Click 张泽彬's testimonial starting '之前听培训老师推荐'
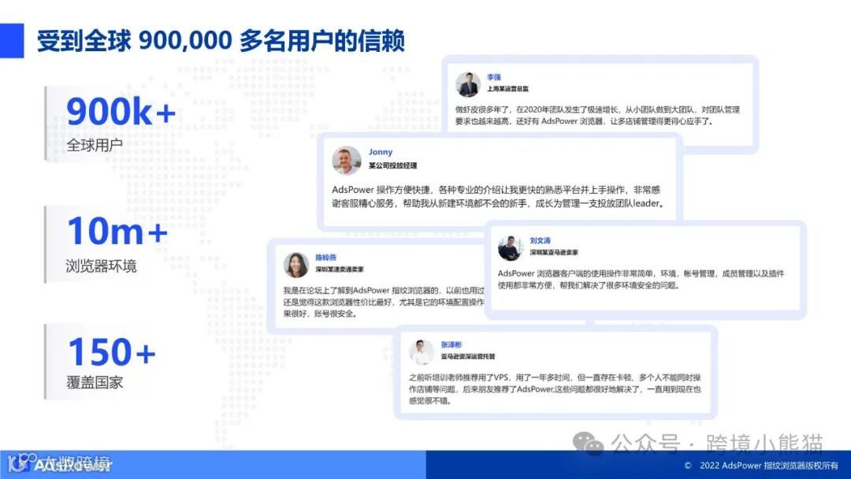The image size is (851, 479). point(555,389)
